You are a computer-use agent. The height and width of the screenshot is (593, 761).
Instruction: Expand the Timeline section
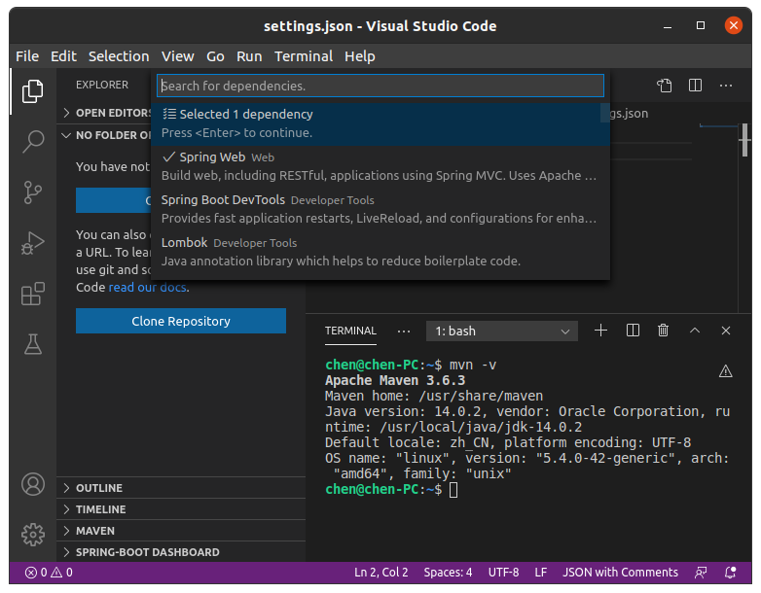(181, 509)
